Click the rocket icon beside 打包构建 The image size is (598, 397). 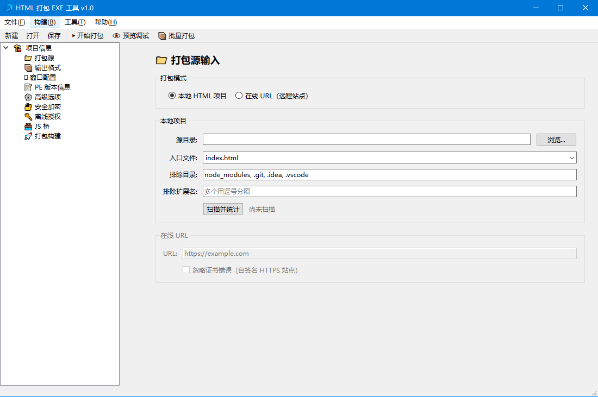click(x=28, y=136)
